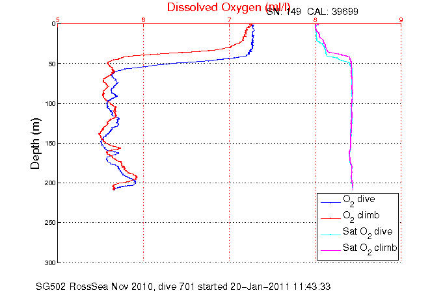443x295 pixels.
Task: Click the 'Dissolved Oxygen (ml/l)' axis title
Action: 229,7
